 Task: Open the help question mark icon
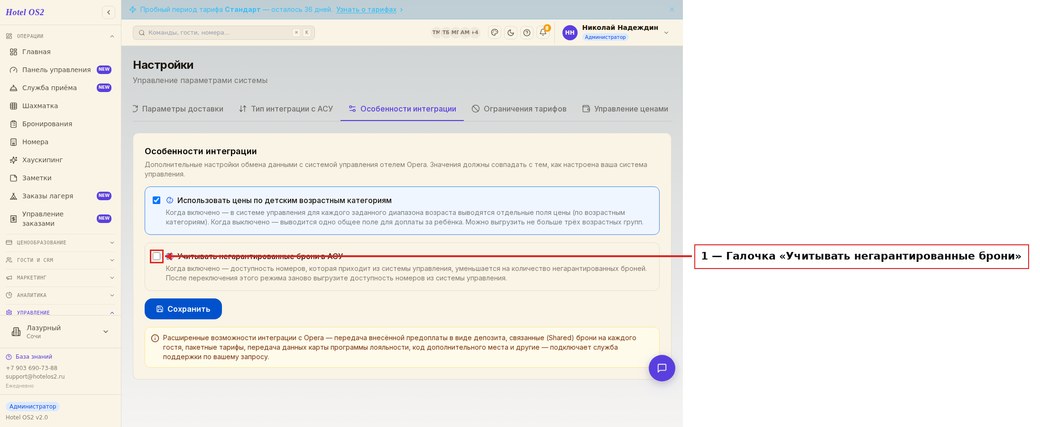527,33
